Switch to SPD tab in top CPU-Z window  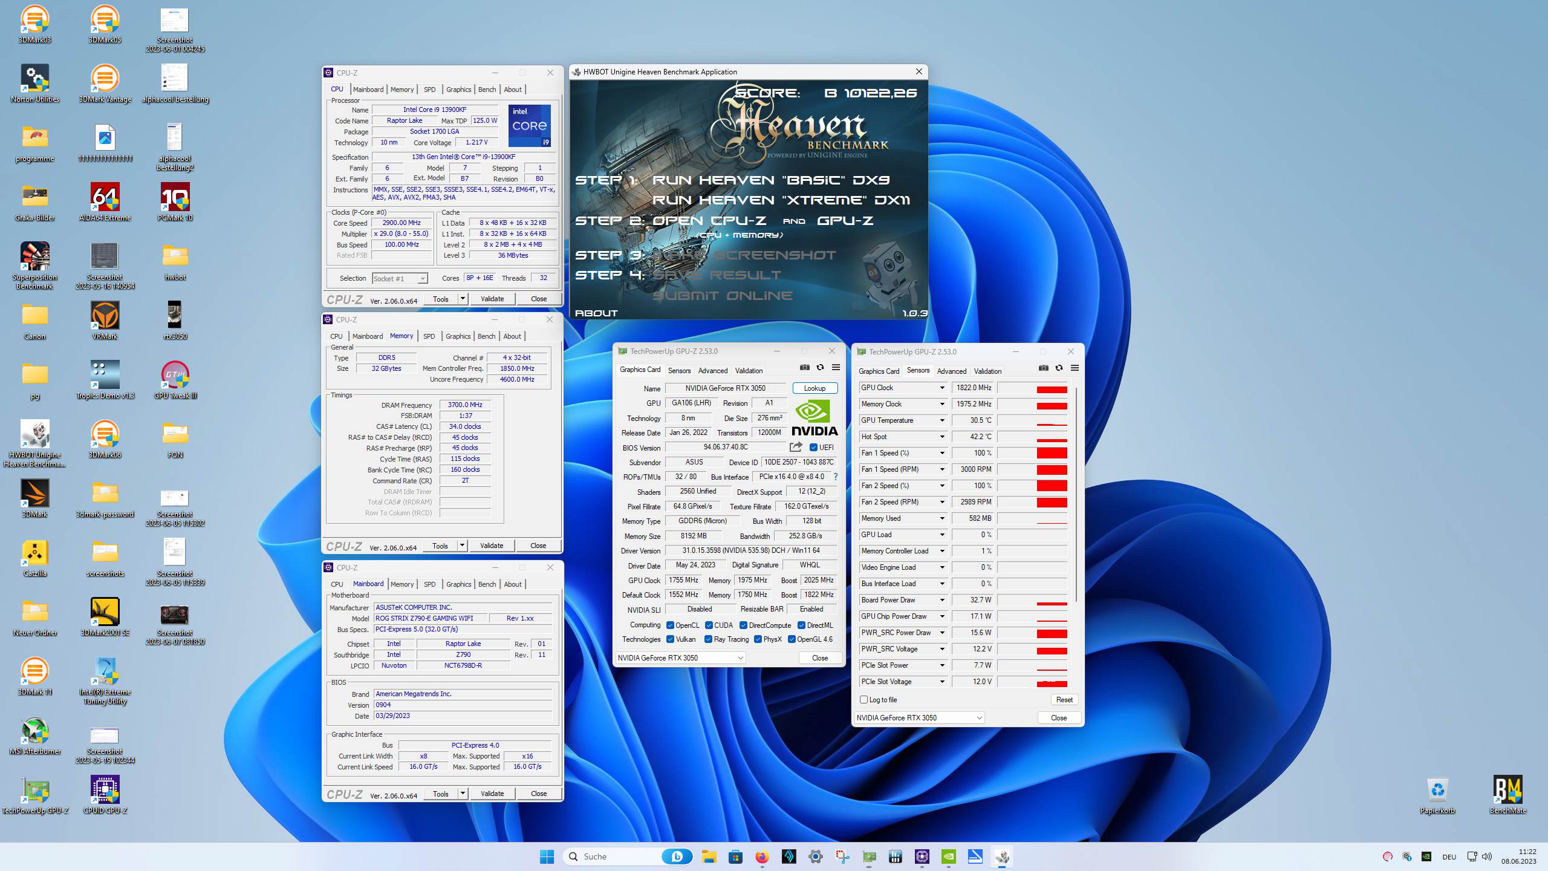tap(429, 90)
